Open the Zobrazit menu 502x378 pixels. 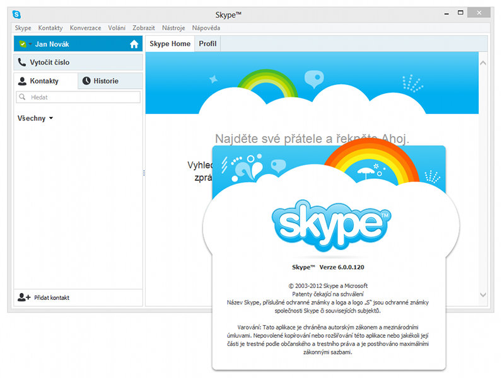[x=143, y=28]
